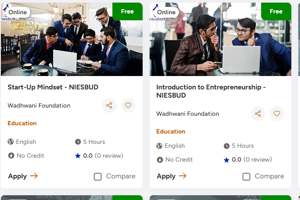Apply to Start-Up Mindset - NIESBUD
The image size is (300, 200).
coord(23,176)
